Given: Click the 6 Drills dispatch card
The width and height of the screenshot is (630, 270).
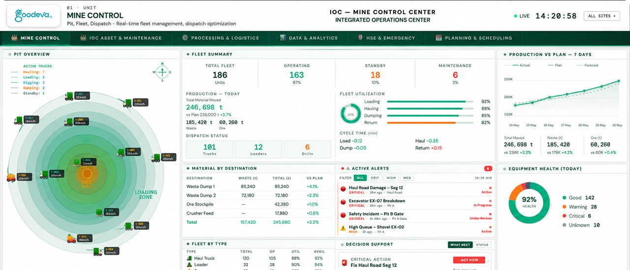Looking at the screenshot, I should [307, 149].
